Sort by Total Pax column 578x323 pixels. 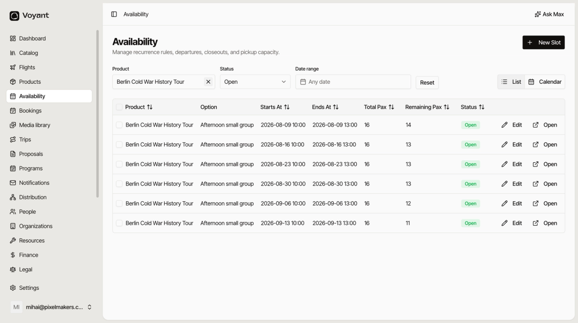pos(379,107)
